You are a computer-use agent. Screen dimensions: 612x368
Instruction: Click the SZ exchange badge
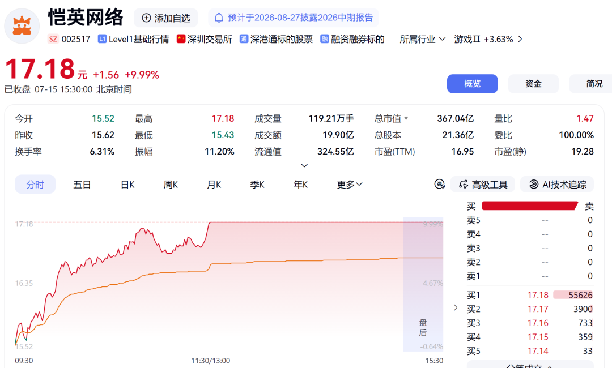[x=53, y=39]
